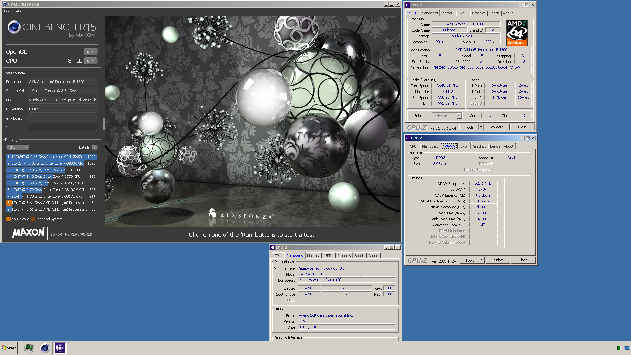This screenshot has width=631, height=355.
Task: Click the GFX Board empty field
Action: click(x=62, y=118)
